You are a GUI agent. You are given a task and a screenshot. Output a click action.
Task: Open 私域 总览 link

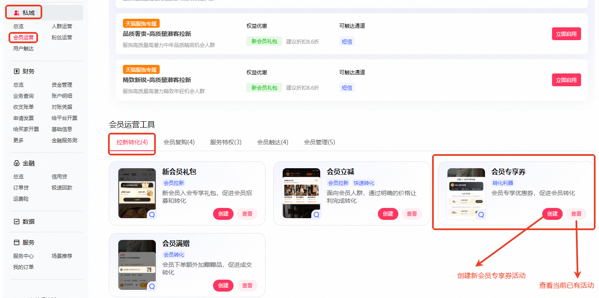pos(18,26)
